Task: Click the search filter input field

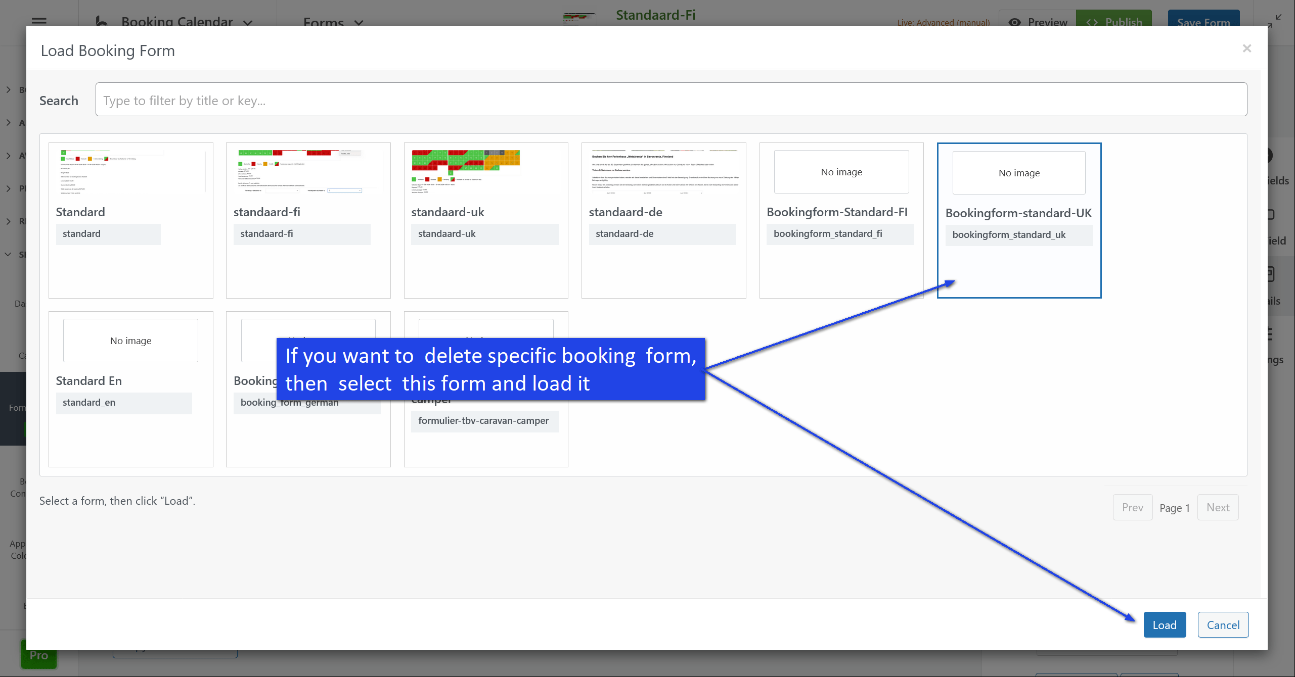Action: 671,100
